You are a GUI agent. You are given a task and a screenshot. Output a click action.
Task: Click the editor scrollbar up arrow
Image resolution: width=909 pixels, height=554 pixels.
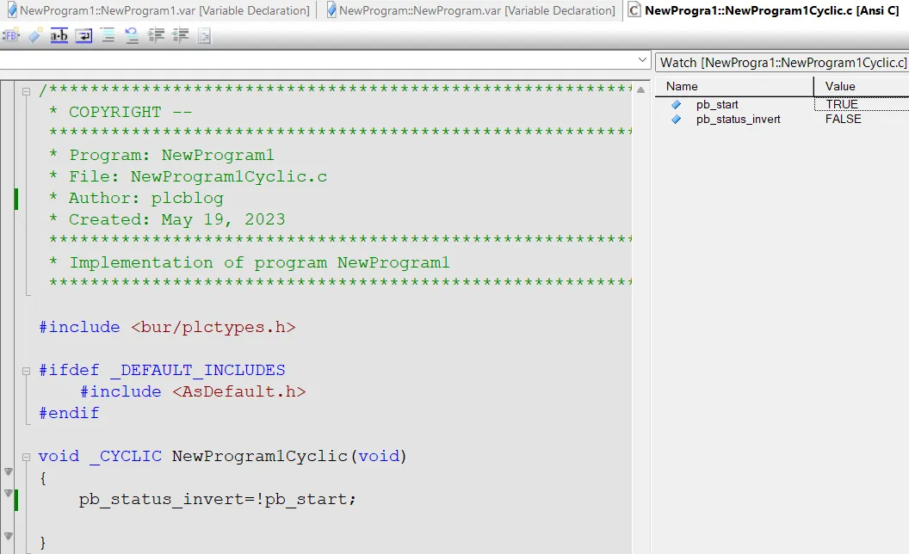pos(640,89)
